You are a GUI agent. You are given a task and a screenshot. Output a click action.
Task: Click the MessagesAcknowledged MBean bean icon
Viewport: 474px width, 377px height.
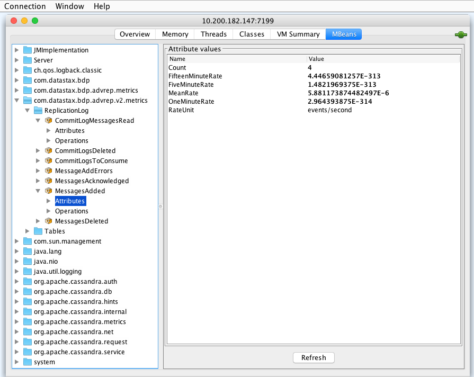coord(48,181)
